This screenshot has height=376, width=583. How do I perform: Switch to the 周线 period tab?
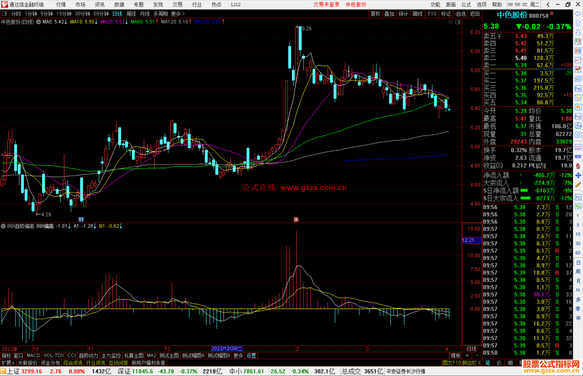(x=131, y=14)
